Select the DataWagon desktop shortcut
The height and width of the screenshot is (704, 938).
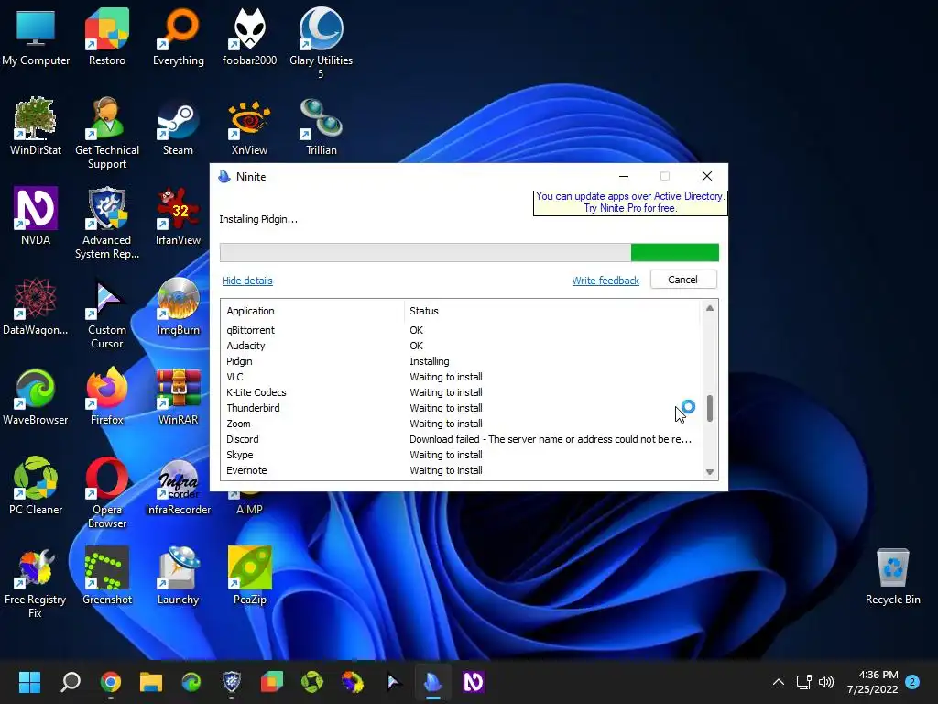tap(36, 306)
